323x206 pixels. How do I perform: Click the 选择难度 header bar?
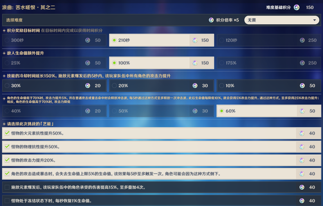coord(101,20)
